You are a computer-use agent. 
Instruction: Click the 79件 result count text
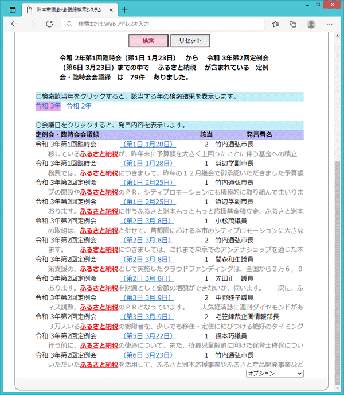138,77
